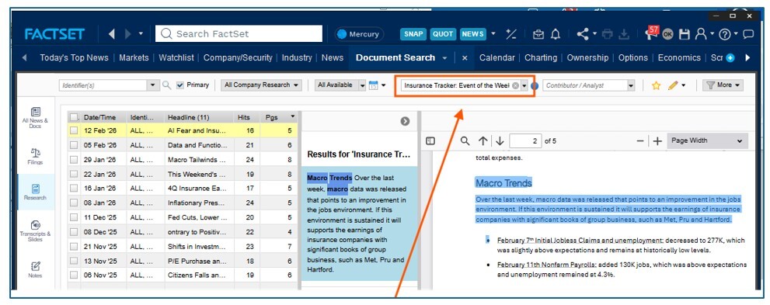Expand the Document Search tab dropdown arrow
The image size is (770, 305).
point(444,58)
